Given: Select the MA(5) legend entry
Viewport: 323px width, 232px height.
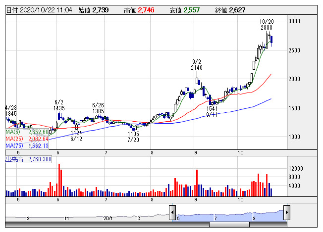Looking at the screenshot, I should [28, 132].
